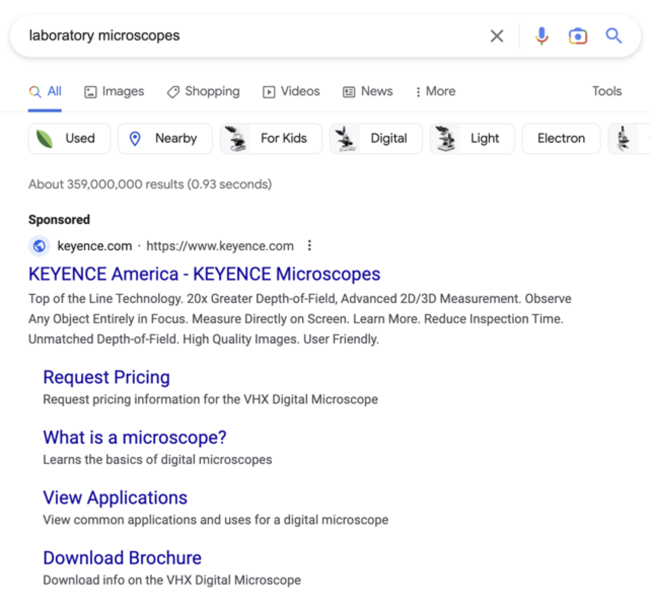Select the Digital filter chip
650x612 pixels.
point(376,138)
